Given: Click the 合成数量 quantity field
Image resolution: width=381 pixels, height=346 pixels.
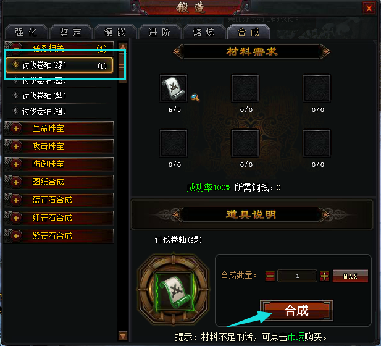Looking at the screenshot, I should (x=297, y=276).
